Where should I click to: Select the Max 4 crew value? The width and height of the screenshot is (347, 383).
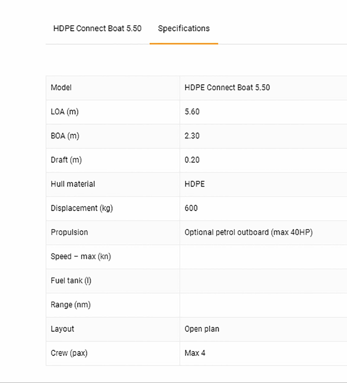195,353
